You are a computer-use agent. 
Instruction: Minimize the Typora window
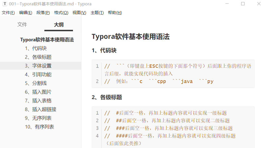[x=227, y=4]
